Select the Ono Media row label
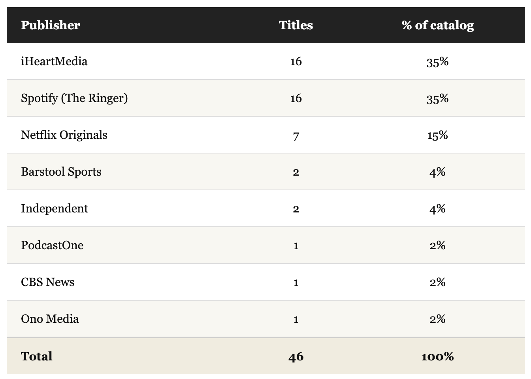 click(x=50, y=319)
